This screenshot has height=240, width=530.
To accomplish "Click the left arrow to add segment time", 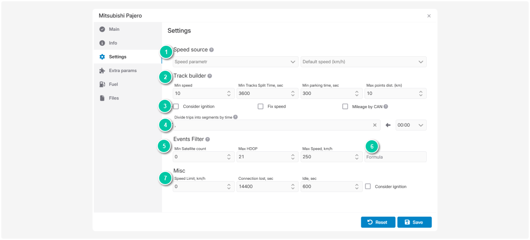I will (x=388, y=125).
